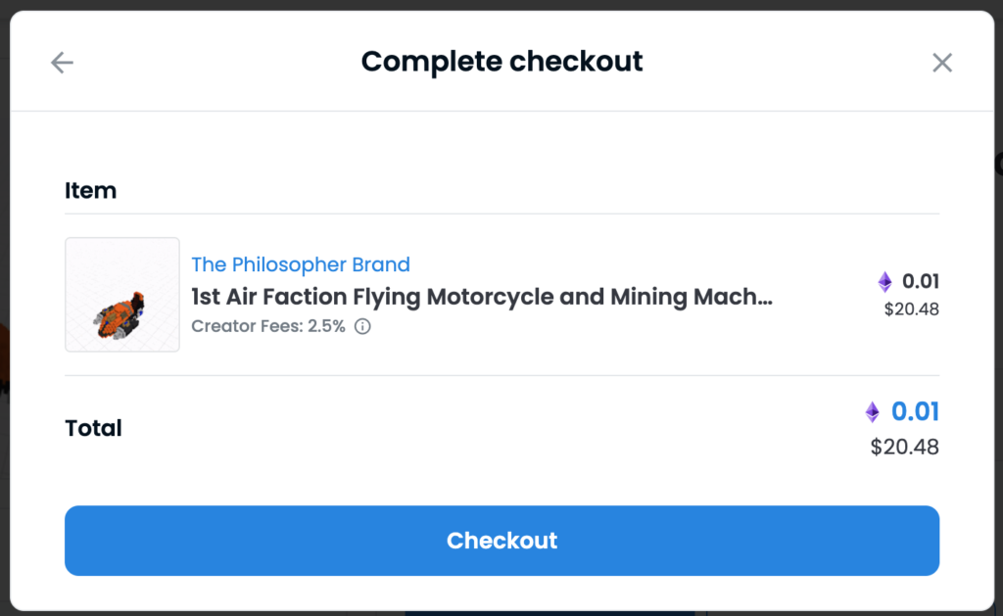Close the Complete checkout dialog

[942, 63]
